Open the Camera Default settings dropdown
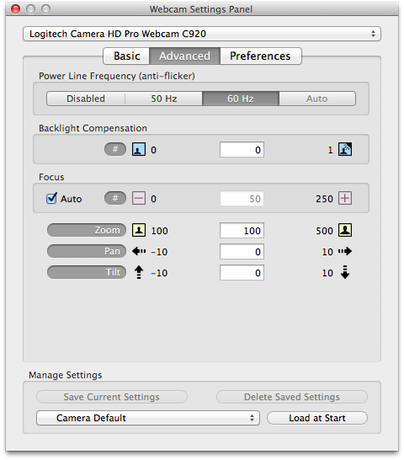 coord(148,418)
